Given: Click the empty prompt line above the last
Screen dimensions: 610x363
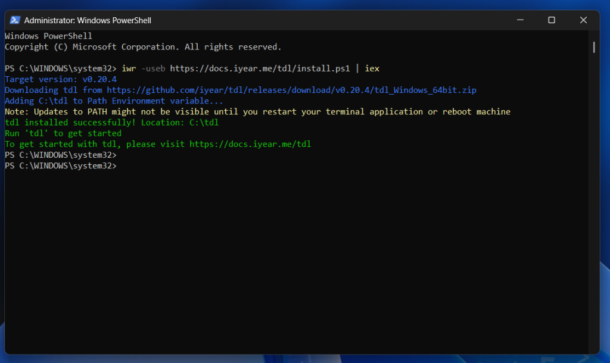Looking at the screenshot, I should tap(61, 155).
